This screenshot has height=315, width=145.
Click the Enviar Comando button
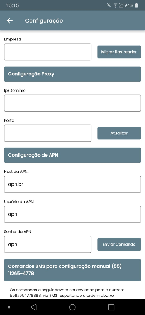[119, 245]
